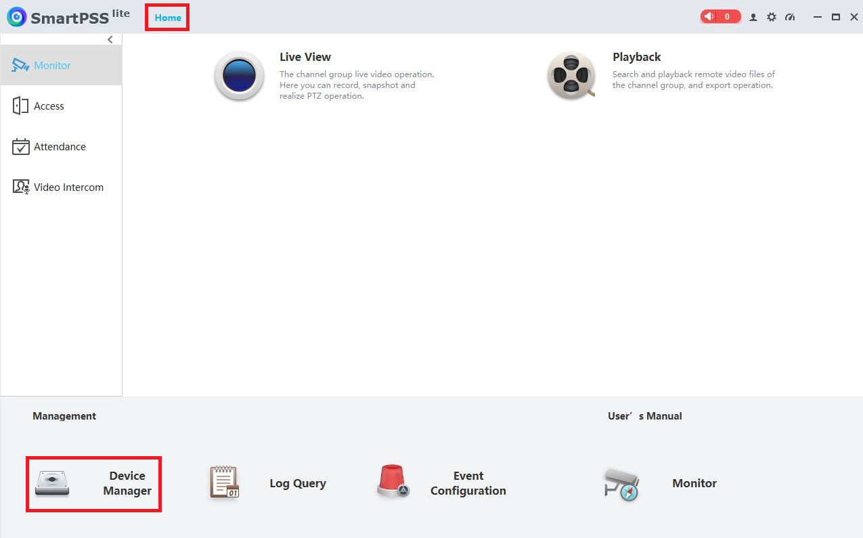Select Monitor in the left sidebar
Viewport: 863px width, 538px height.
51,65
